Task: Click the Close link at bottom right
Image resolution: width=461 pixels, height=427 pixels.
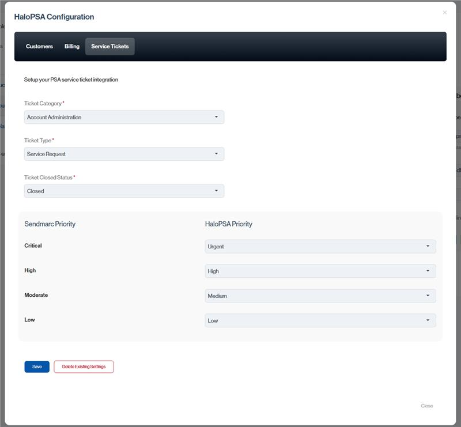Action: [x=426, y=406]
